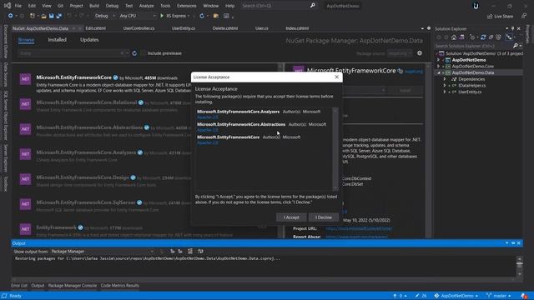This screenshot has width=534, height=300.
Task: Open the Error List tab
Action: (x=19, y=286)
